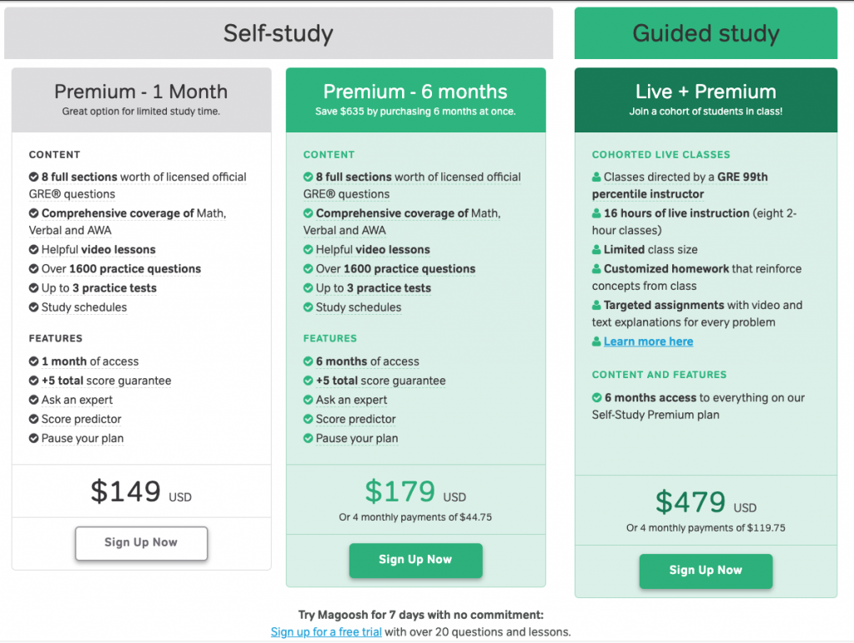The height and width of the screenshot is (643, 854).
Task: Open the Learn more here link
Action: pos(648,341)
